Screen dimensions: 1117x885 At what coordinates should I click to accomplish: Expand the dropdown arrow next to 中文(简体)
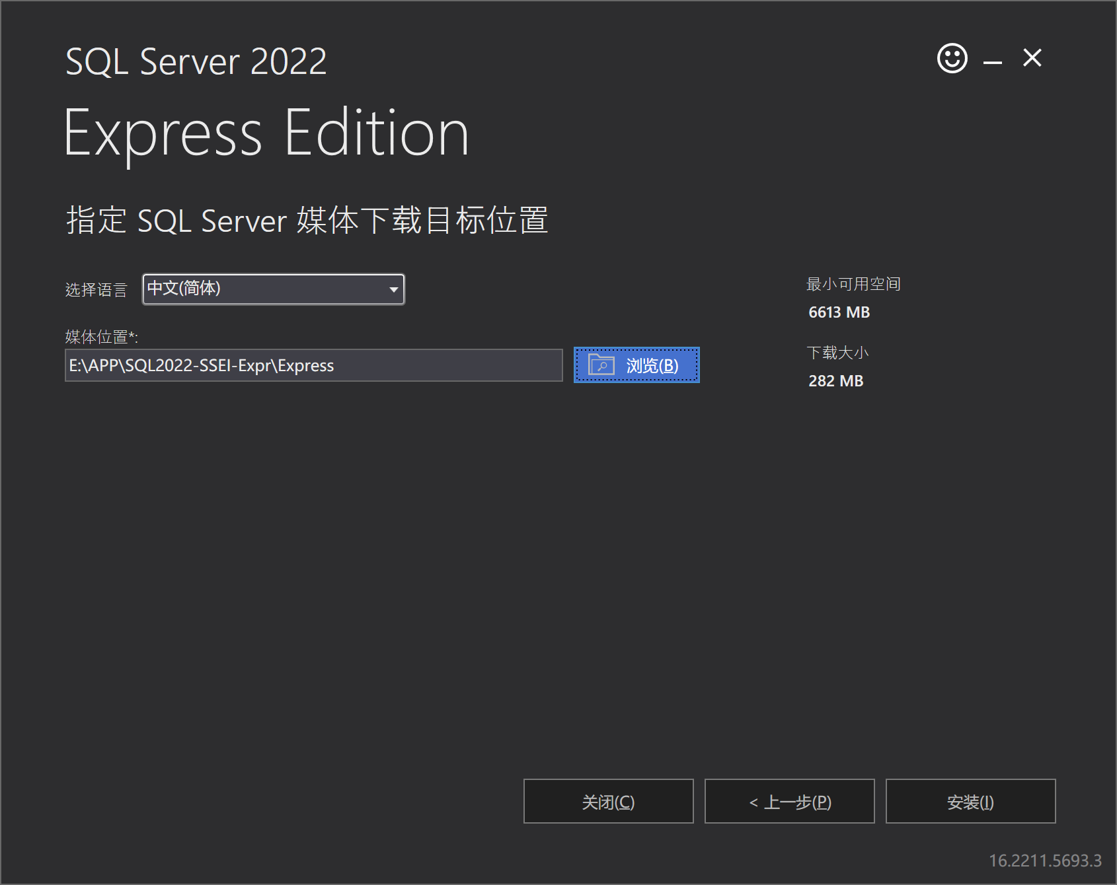(394, 289)
